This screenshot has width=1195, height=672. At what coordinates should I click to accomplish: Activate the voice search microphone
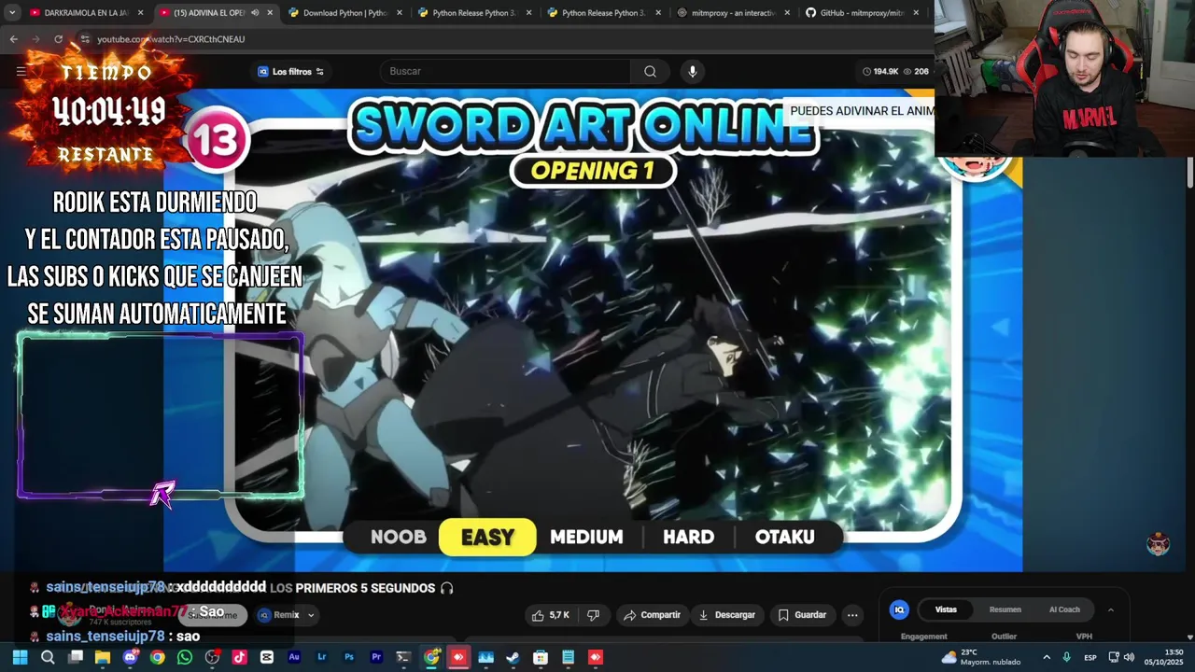[x=692, y=71]
